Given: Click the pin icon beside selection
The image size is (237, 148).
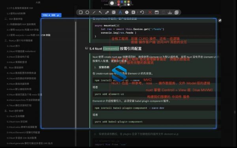Looking at the screenshot, I should pos(220,21).
